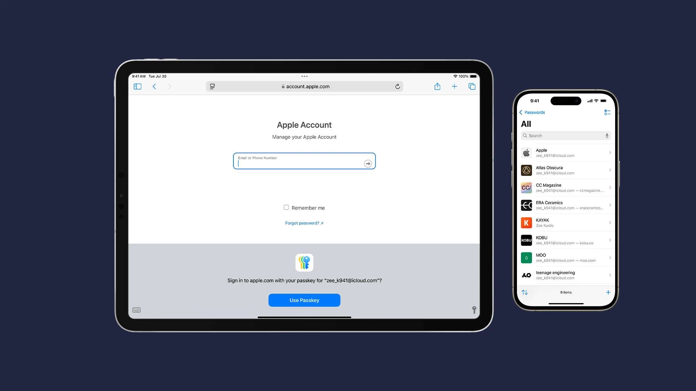The image size is (696, 391).
Task: Toggle the Remember me checkbox
Action: click(x=286, y=207)
